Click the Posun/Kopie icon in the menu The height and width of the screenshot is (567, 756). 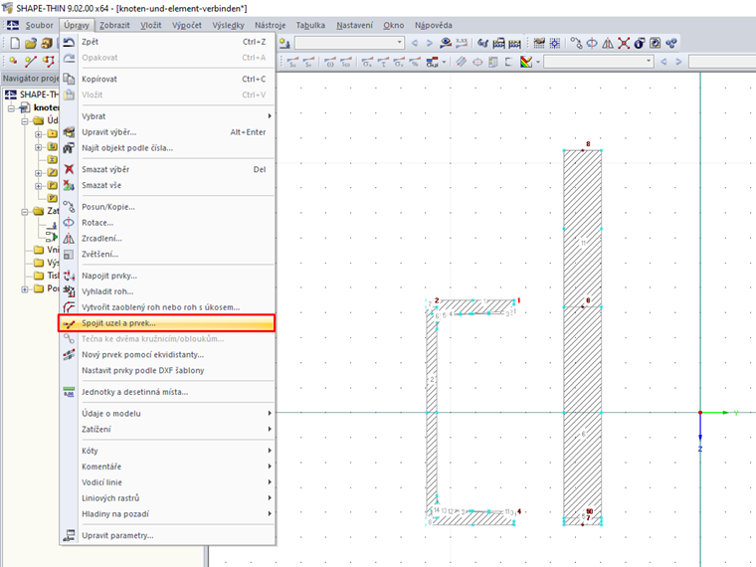click(69, 207)
